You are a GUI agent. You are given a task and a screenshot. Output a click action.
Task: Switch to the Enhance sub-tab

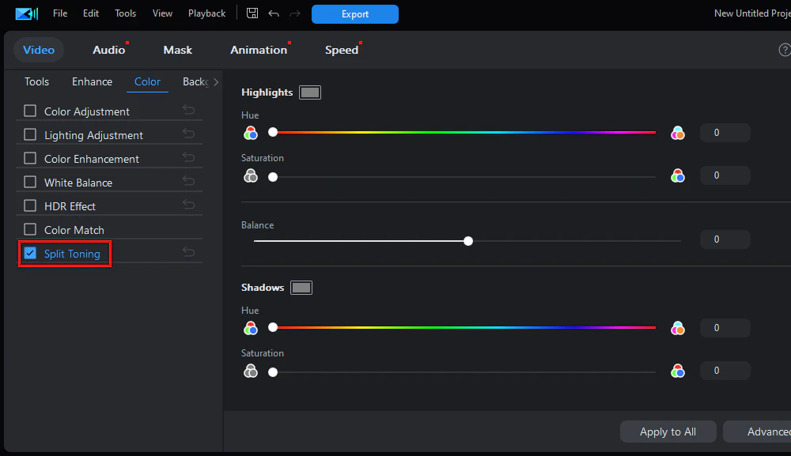(x=92, y=81)
